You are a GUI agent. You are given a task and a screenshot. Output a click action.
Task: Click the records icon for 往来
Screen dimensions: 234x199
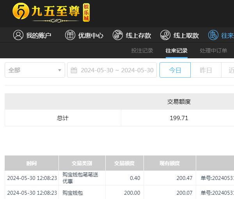click(x=213, y=35)
